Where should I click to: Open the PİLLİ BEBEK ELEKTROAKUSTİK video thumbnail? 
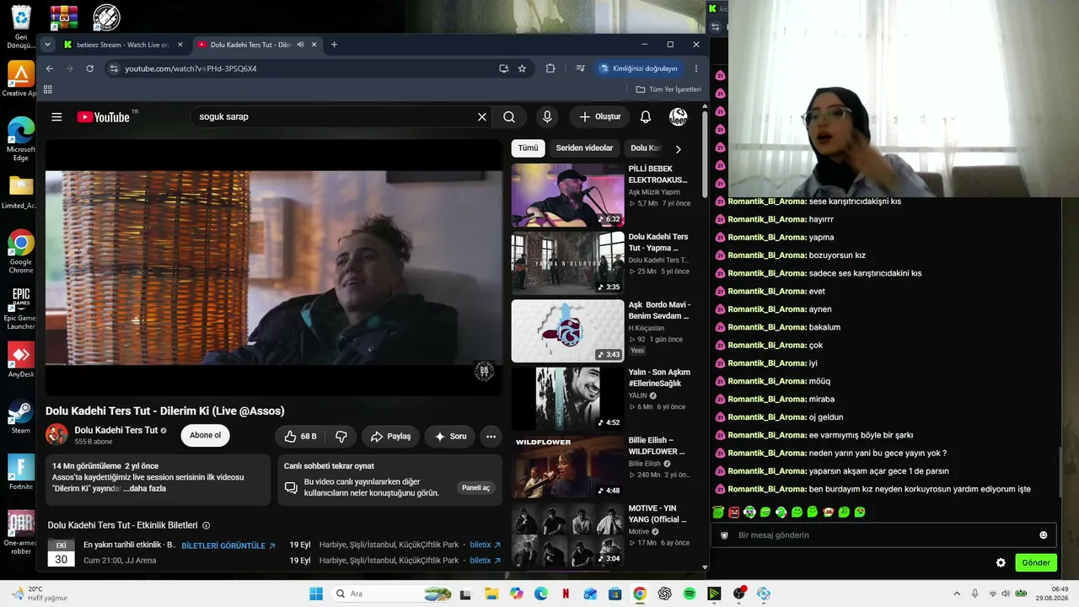pos(567,195)
